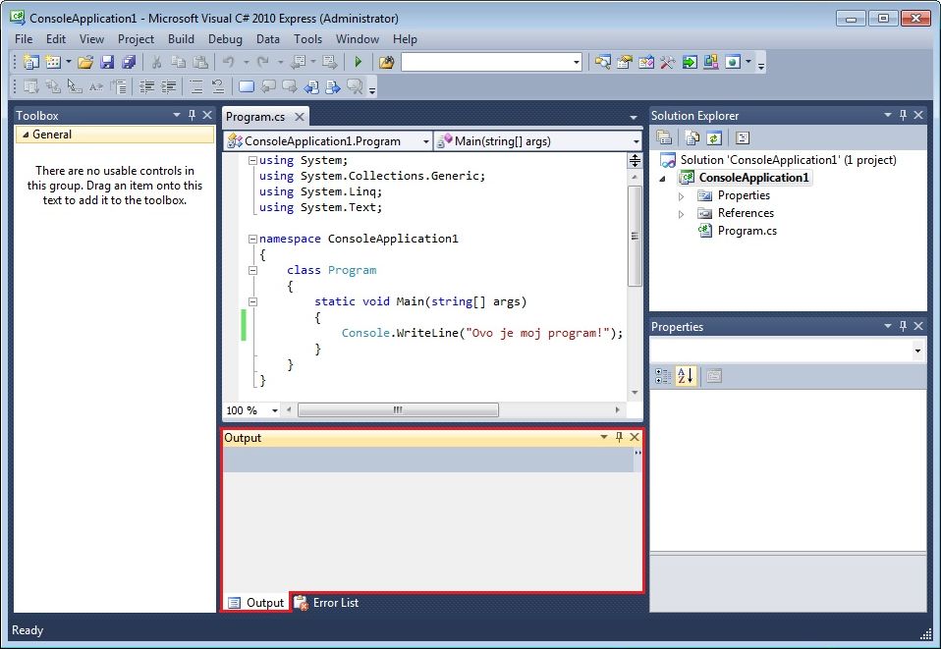Toggle auto-hide pin on Toolbox panel

click(x=193, y=115)
